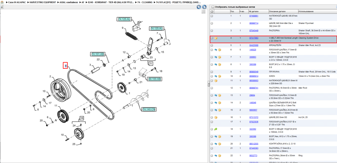Go to previous diagram with left arrow
This screenshot has height=163, width=337.
click(x=199, y=7)
